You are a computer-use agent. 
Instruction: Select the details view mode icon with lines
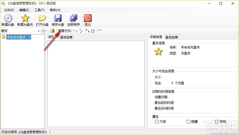click(x=99, y=31)
